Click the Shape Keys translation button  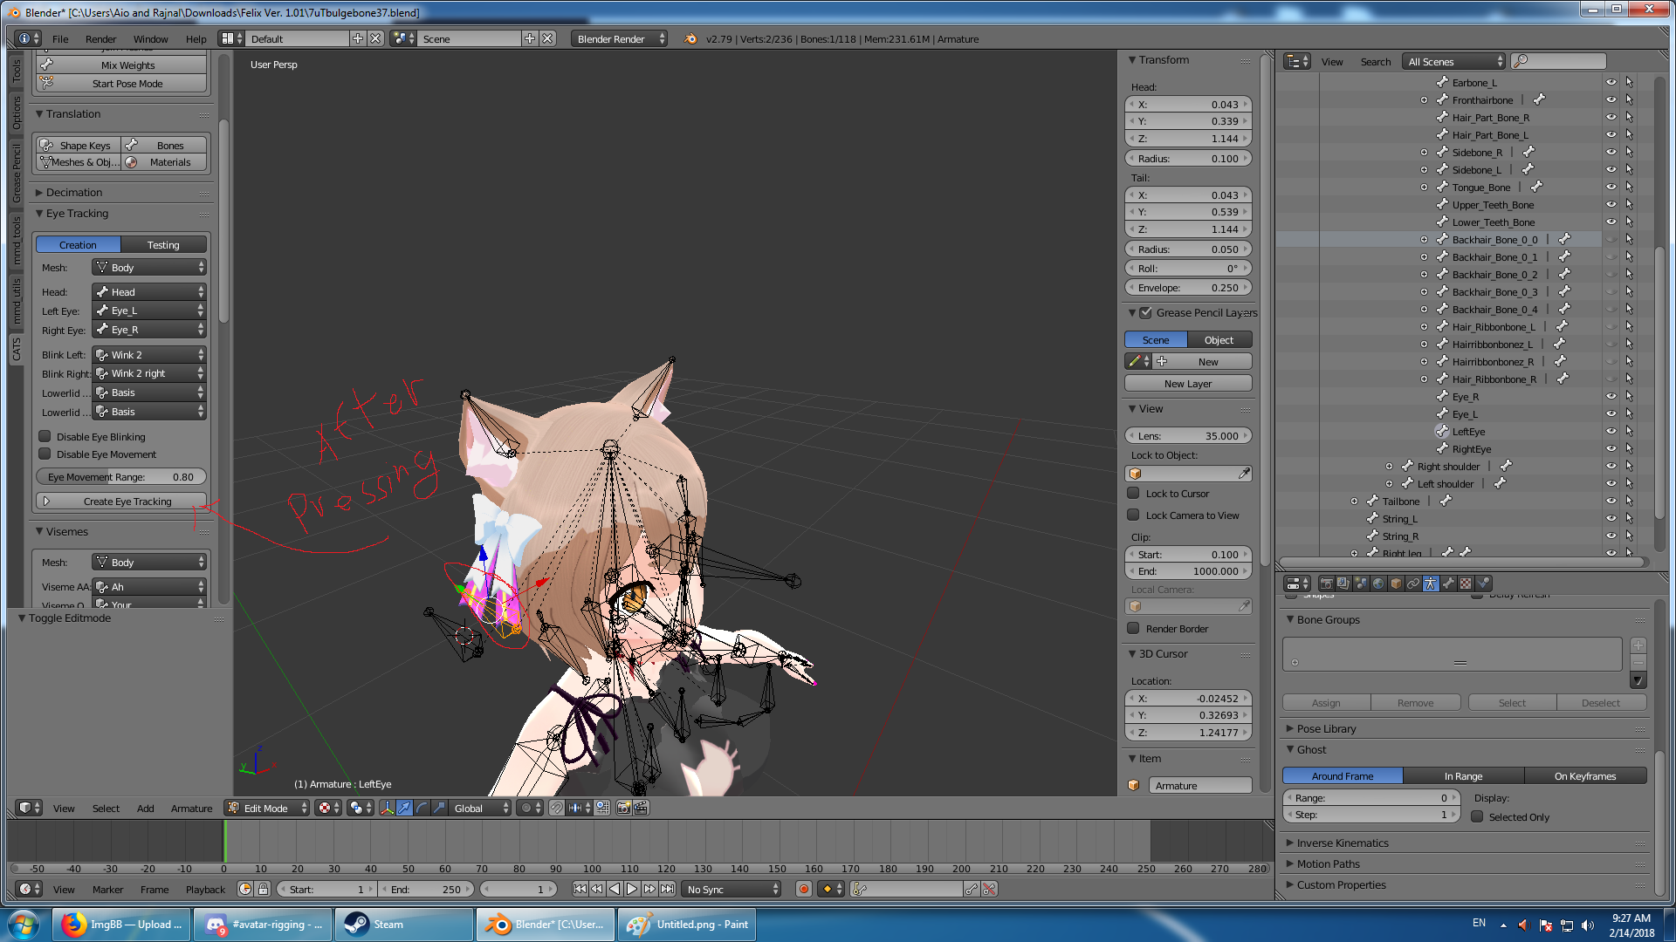[x=79, y=145]
